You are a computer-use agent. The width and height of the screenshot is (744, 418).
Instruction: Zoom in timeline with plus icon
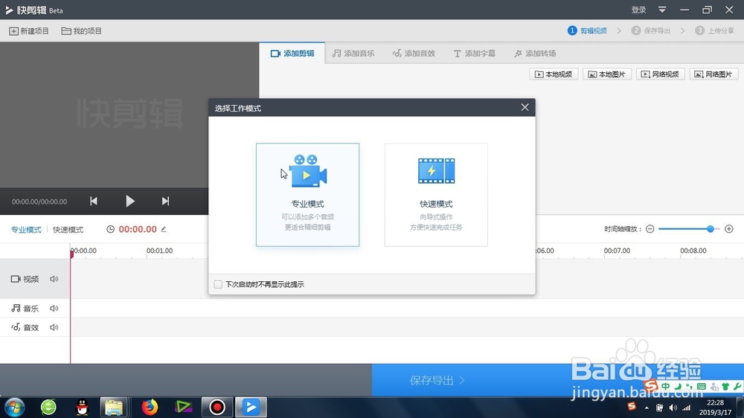pyautogui.click(x=729, y=229)
